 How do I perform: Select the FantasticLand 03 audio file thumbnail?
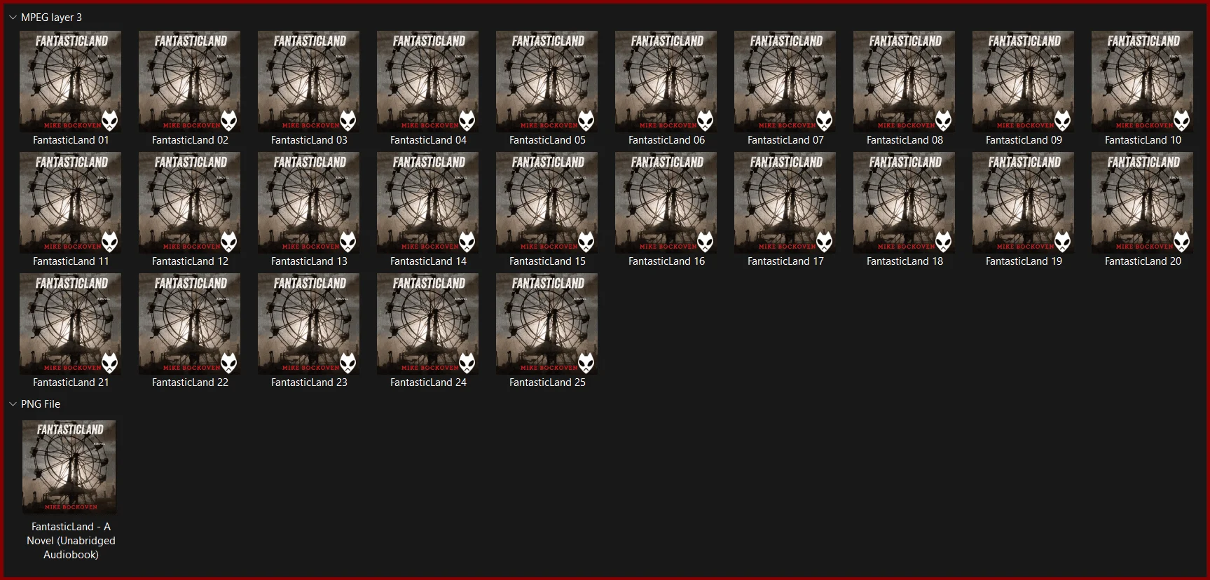pyautogui.click(x=309, y=81)
